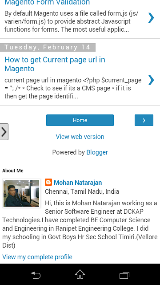Tap the current page url excerpt text

[x=73, y=88]
